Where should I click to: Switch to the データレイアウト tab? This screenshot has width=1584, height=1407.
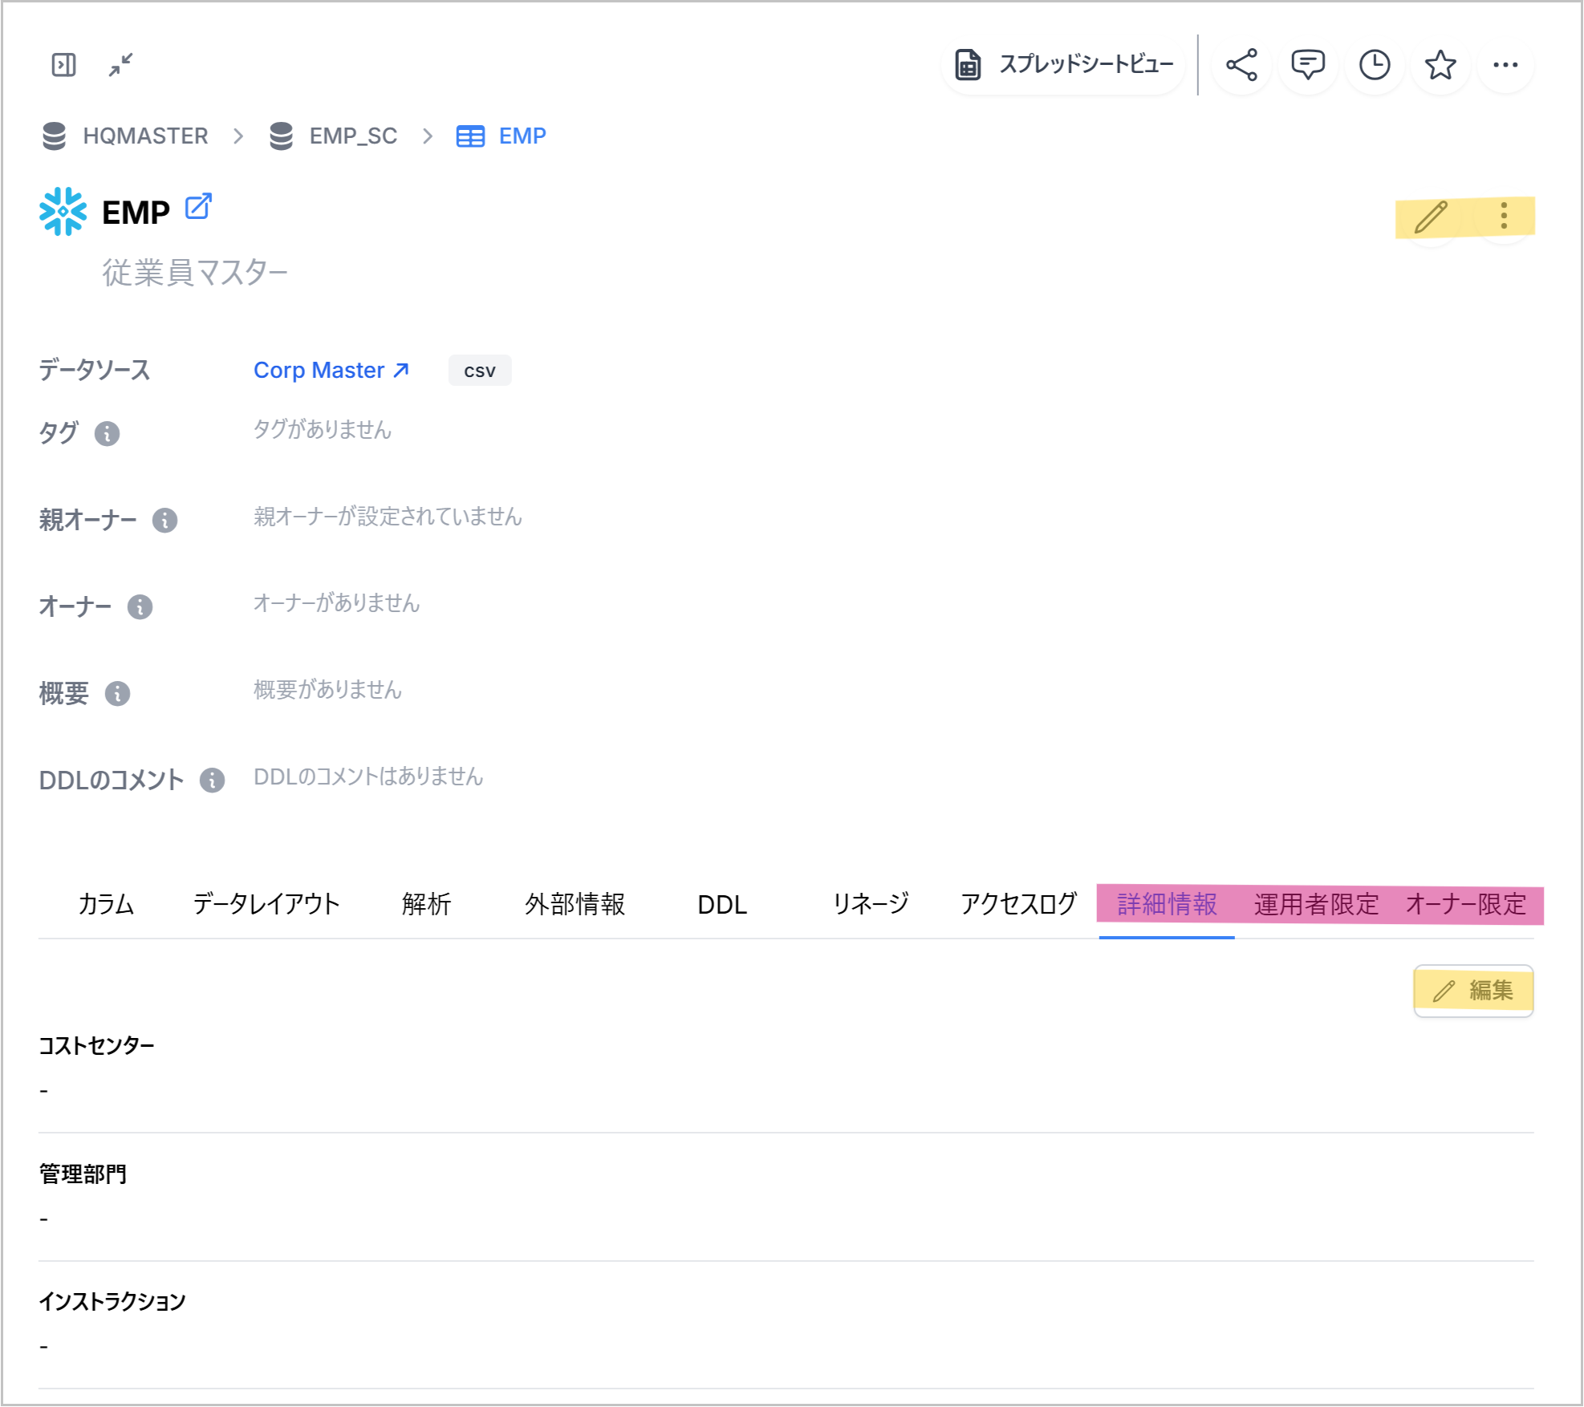point(266,905)
